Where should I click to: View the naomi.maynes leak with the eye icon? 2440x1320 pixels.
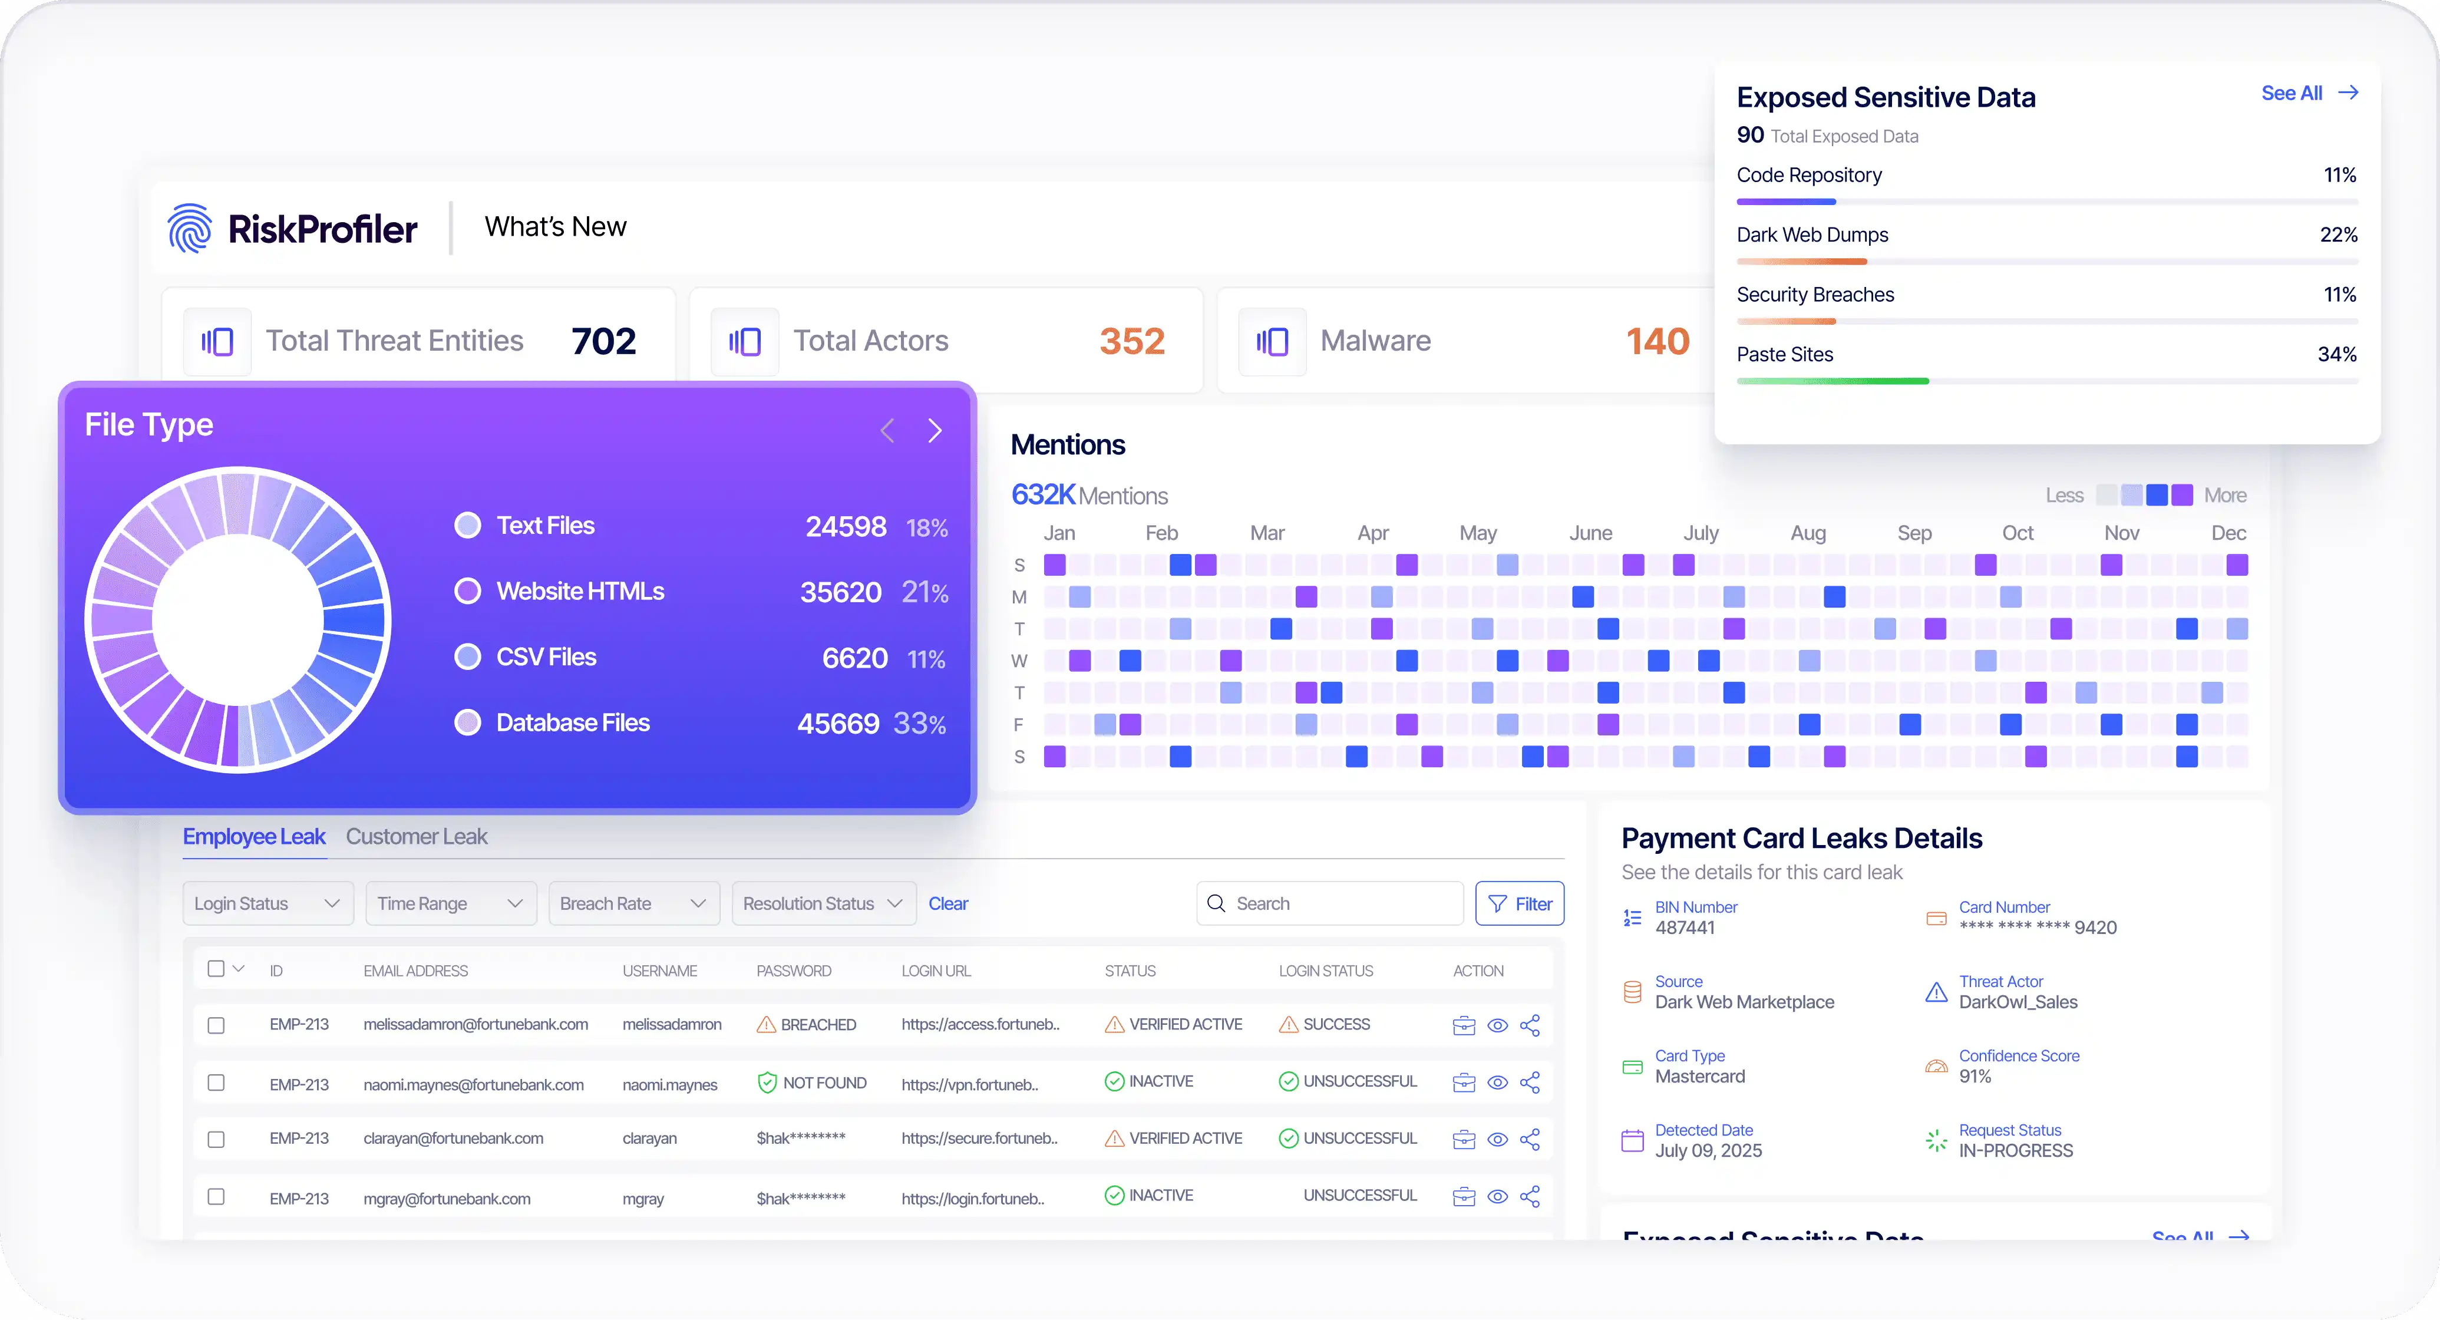tap(1498, 1082)
